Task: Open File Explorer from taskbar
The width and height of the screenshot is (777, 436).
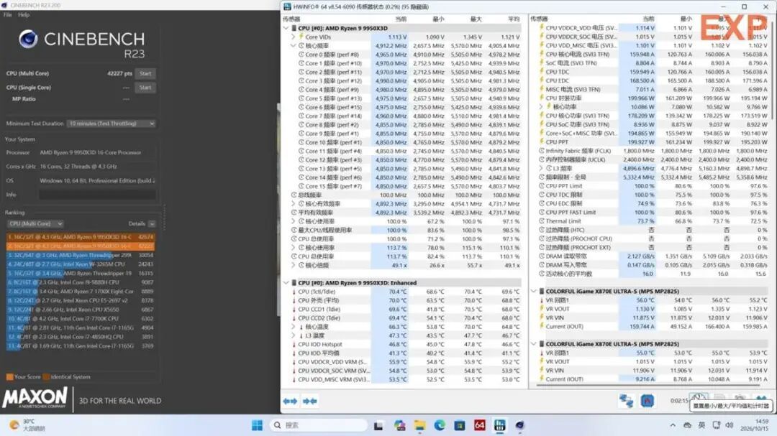Action: 419,425
